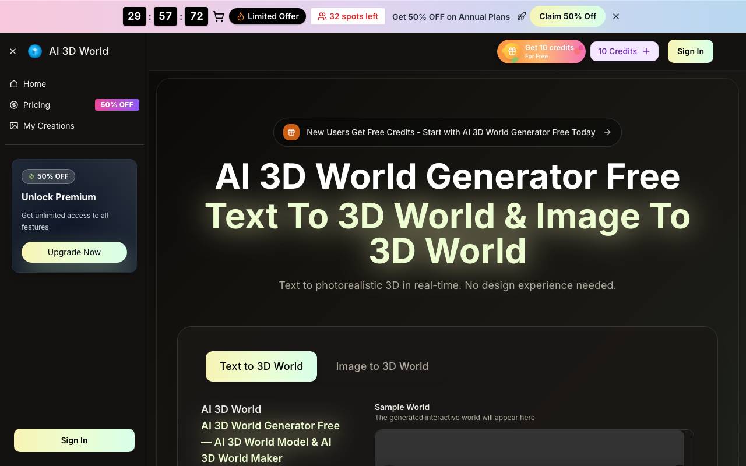746x466 pixels.
Task: Close the sidebar with the X icon
Action: pyautogui.click(x=13, y=51)
